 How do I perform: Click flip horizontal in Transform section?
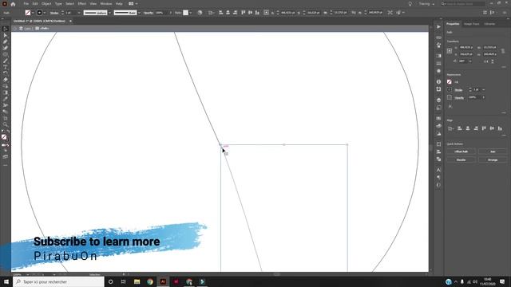click(486, 61)
